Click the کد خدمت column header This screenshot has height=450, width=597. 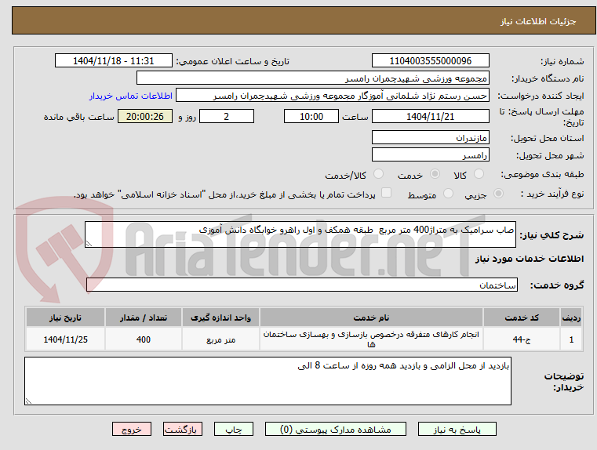(522, 318)
